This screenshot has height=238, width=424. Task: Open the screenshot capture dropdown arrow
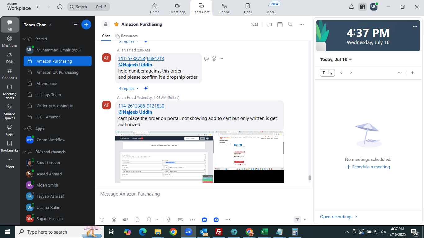coord(157,220)
